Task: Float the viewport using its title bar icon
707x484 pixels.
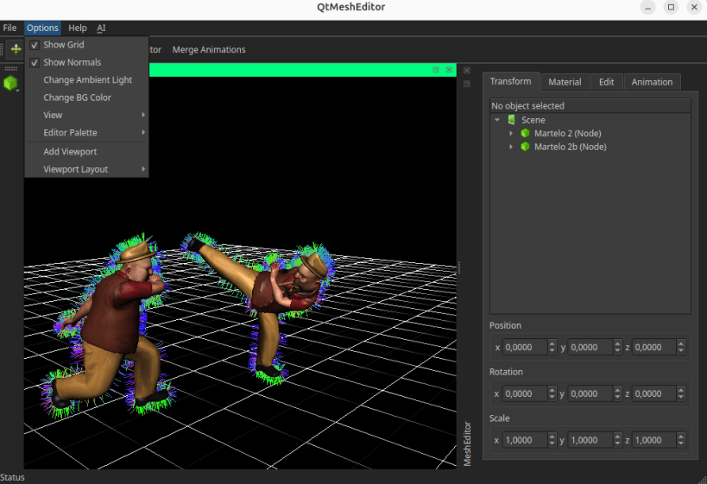Action: pyautogui.click(x=436, y=70)
